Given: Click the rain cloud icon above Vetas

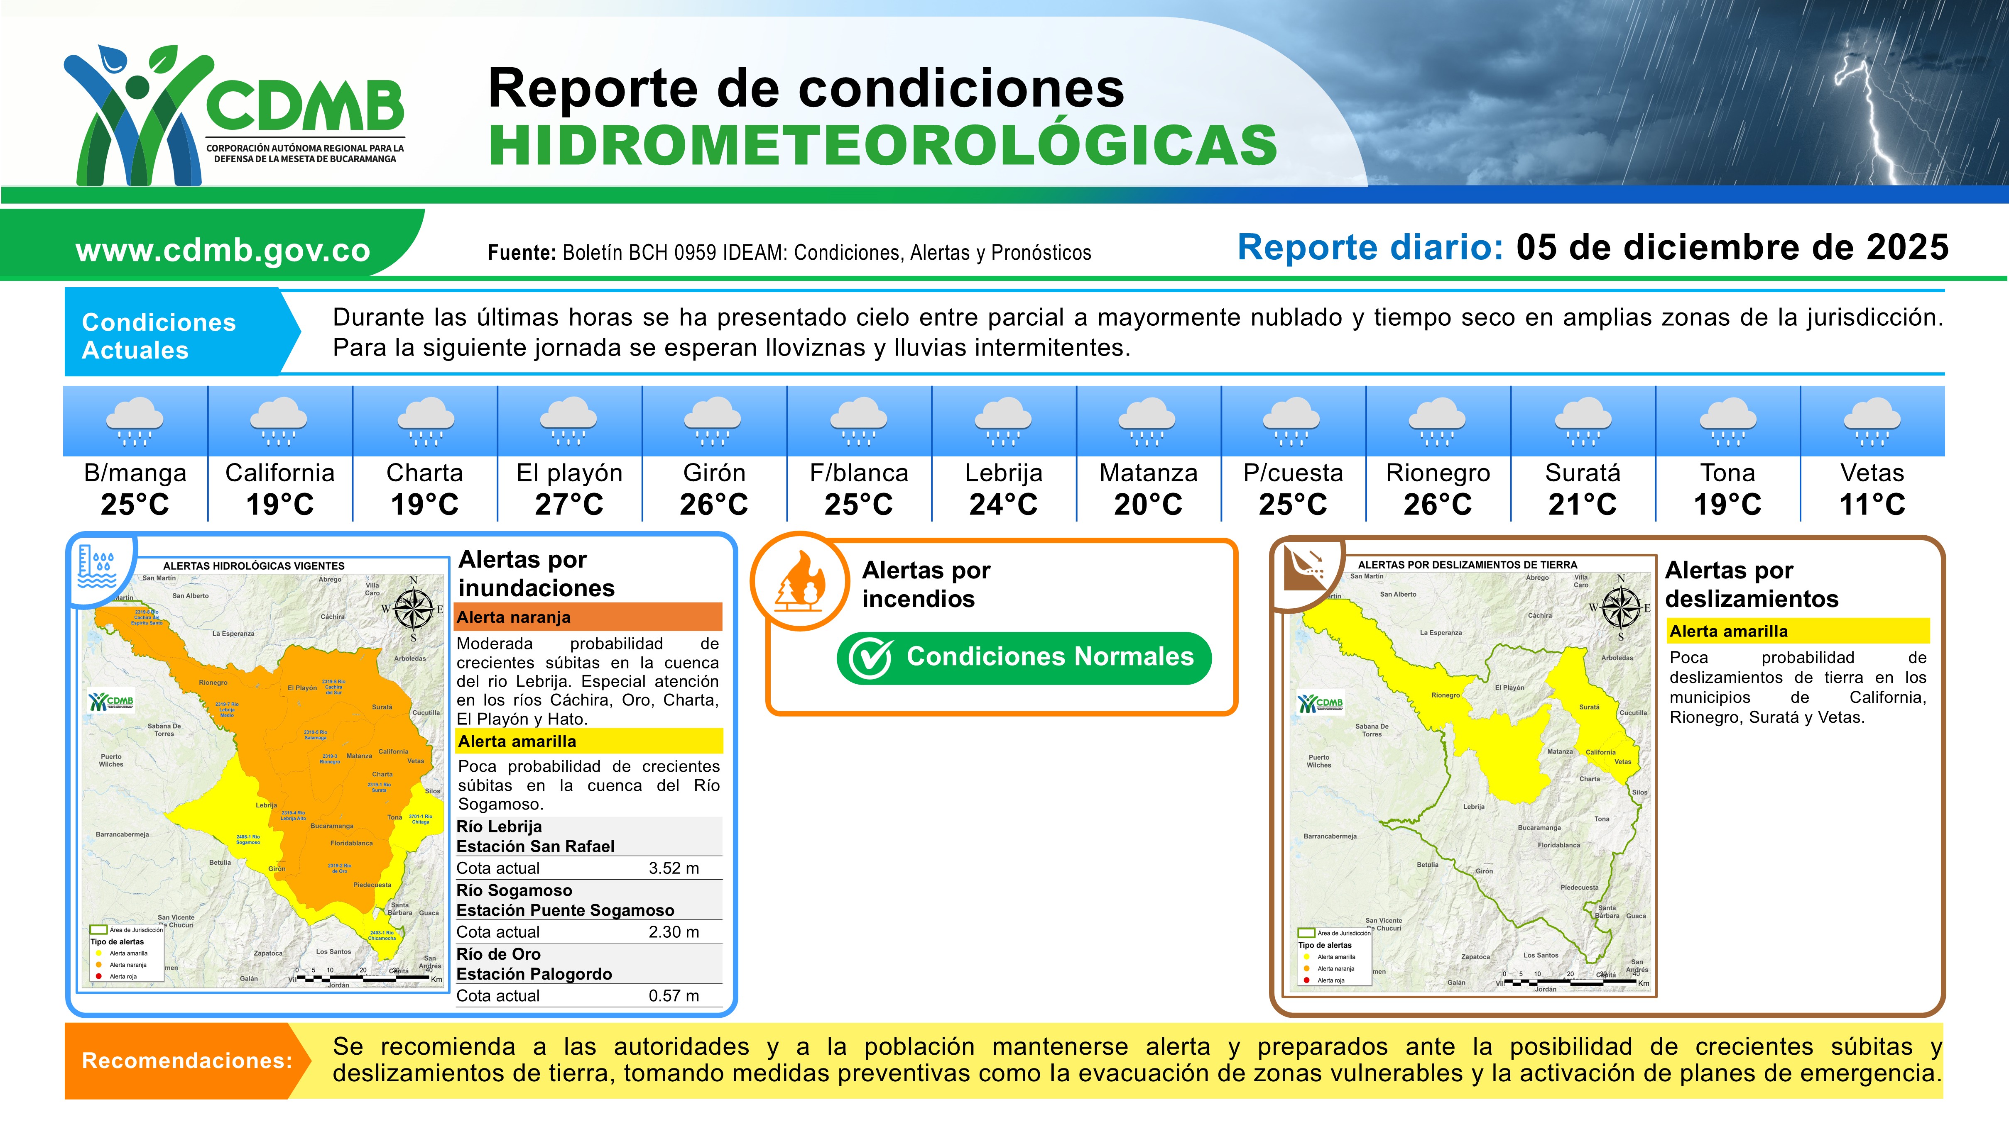Looking at the screenshot, I should click(x=1872, y=422).
